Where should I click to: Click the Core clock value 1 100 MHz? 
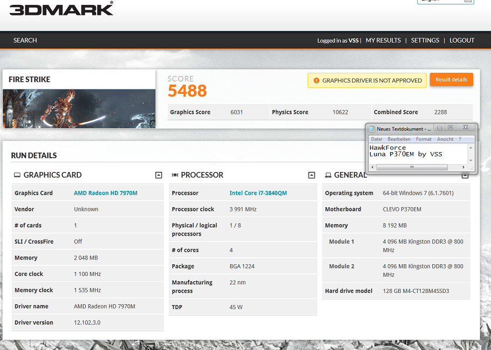[87, 274]
